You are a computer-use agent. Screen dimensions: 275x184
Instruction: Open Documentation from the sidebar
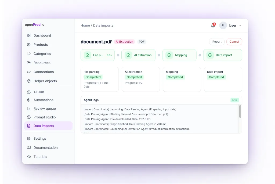(x=48, y=148)
